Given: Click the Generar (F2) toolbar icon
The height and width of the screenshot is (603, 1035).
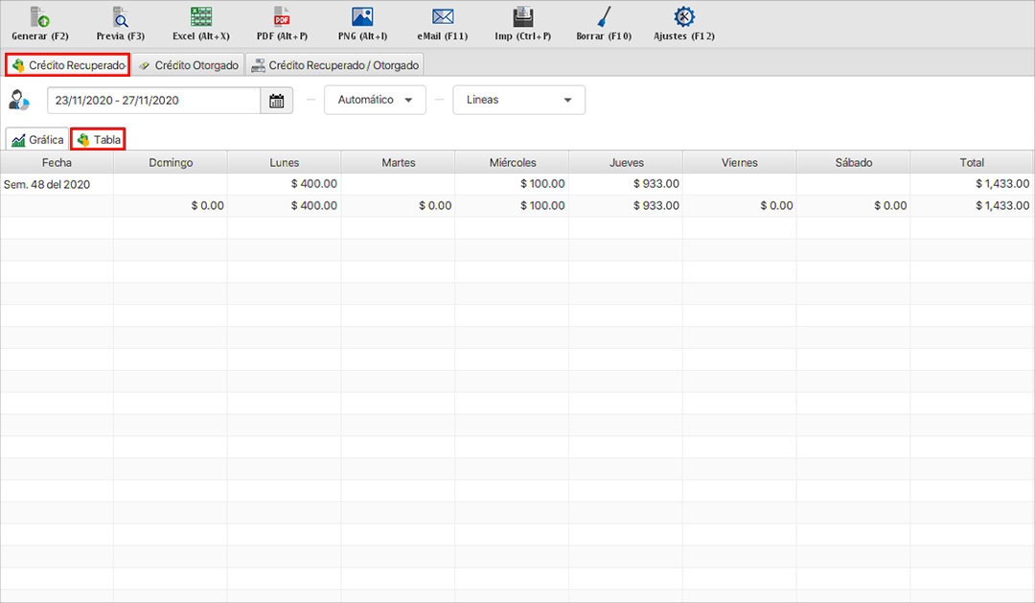Looking at the screenshot, I should [39, 17].
